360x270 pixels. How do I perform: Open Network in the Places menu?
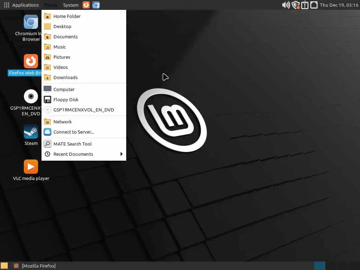(84, 122)
